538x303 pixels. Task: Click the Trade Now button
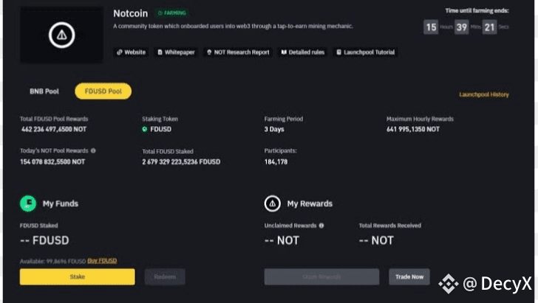click(409, 276)
